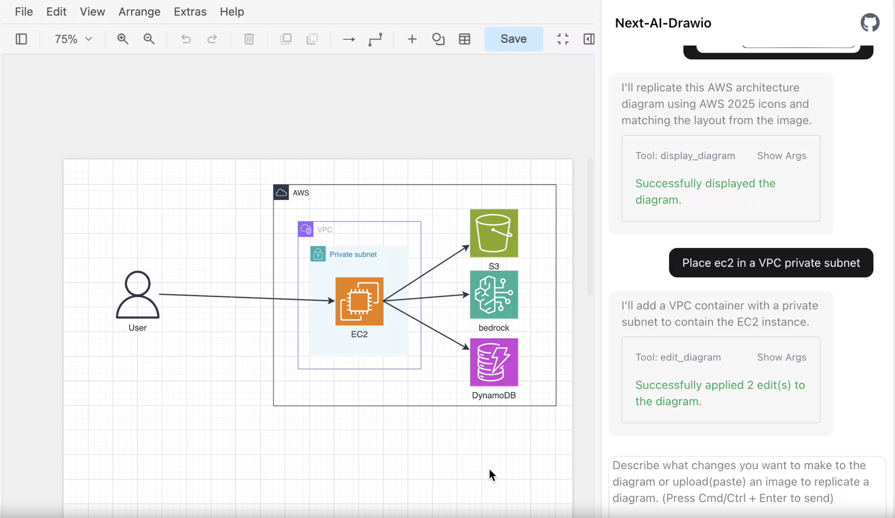Viewport: 895px width, 518px height.
Task: Click the undo arrow icon
Action: point(186,39)
